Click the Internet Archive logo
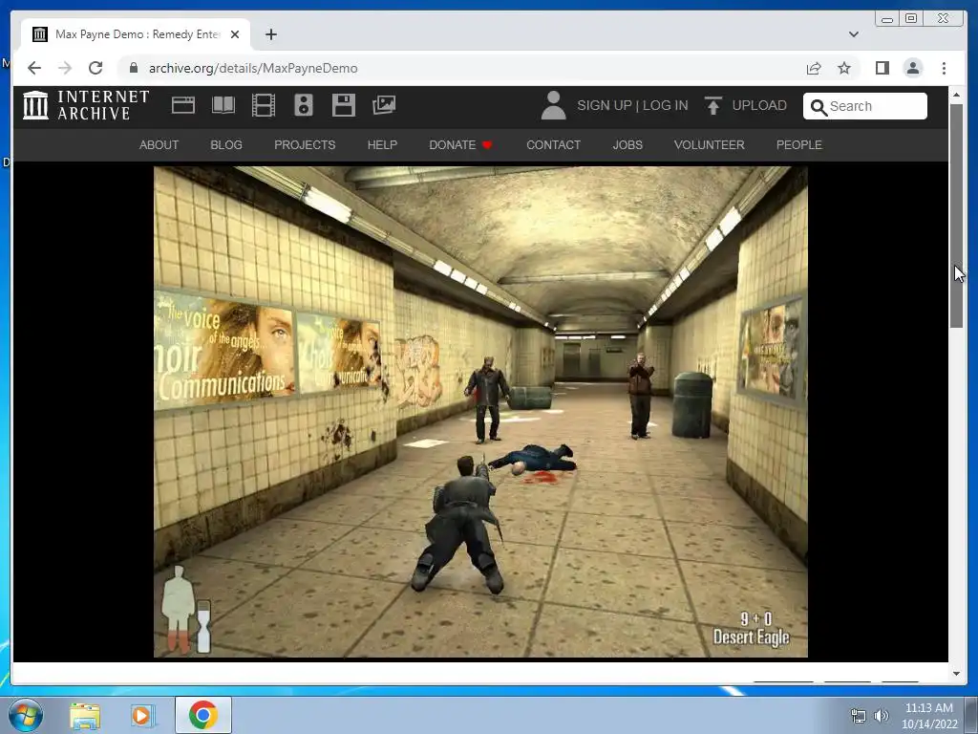This screenshot has height=734, width=978. tap(86, 105)
